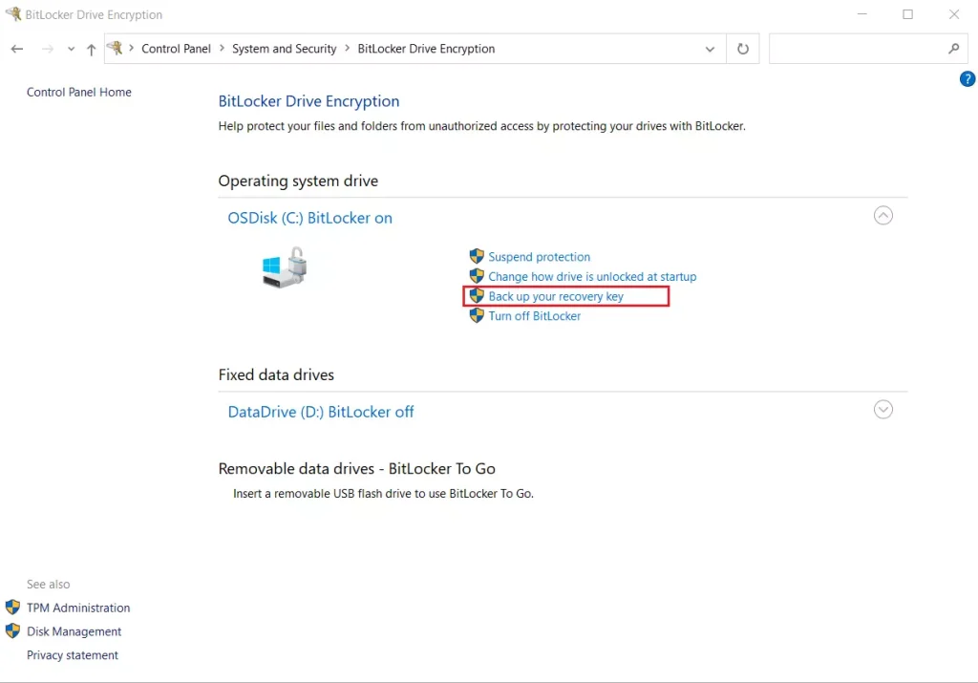Click shield icon beside Turn off BitLocker

[477, 315]
